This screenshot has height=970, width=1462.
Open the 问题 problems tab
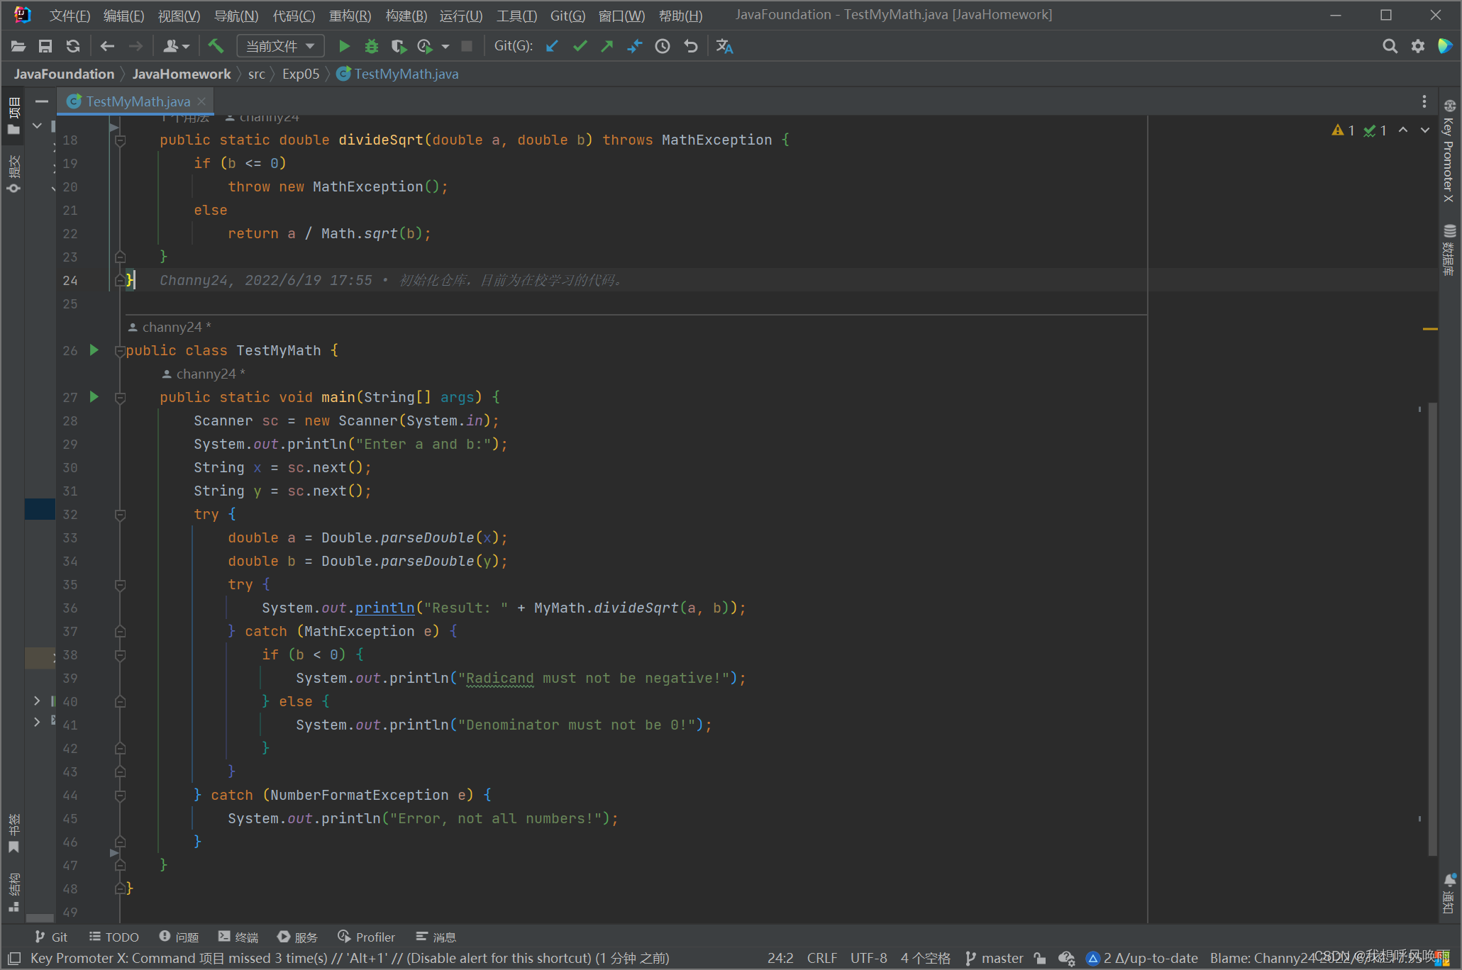[179, 937]
